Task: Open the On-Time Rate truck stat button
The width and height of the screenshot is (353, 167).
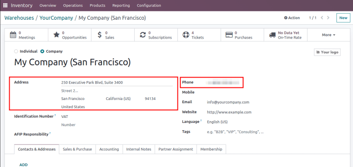Action: (x=286, y=35)
